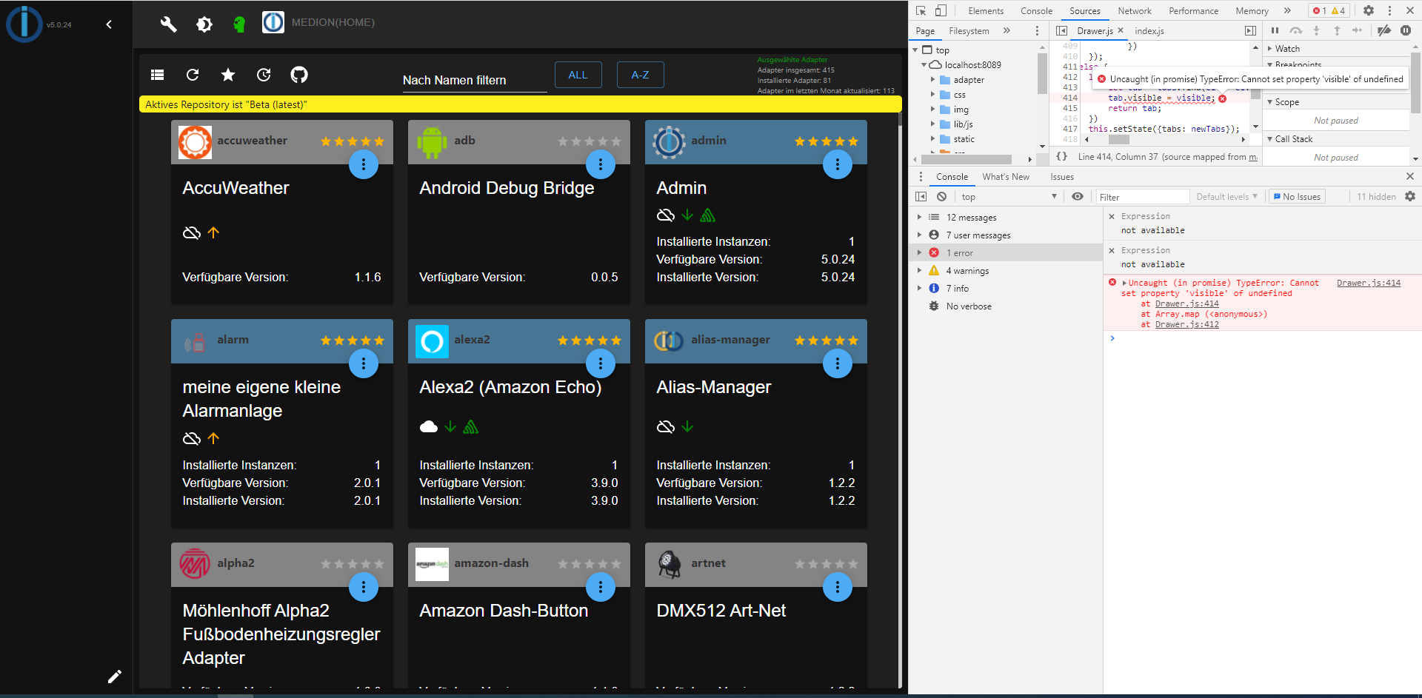Screen dimensions: 1422x698
Task: Open the alarm card's three-dot menu
Action: (x=364, y=363)
